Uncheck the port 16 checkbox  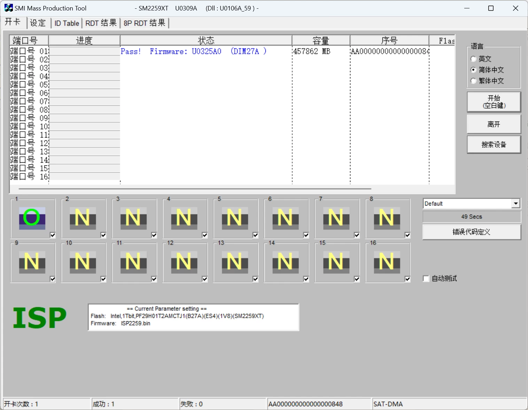(x=407, y=279)
